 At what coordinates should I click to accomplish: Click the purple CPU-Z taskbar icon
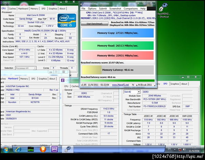pos(54,149)
